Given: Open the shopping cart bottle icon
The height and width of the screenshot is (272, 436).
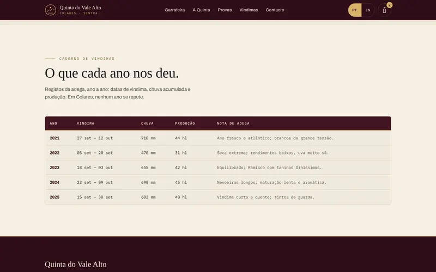Looking at the screenshot, I should click(x=384, y=10).
